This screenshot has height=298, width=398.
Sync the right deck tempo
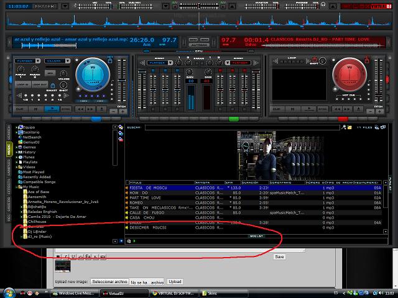(323, 109)
